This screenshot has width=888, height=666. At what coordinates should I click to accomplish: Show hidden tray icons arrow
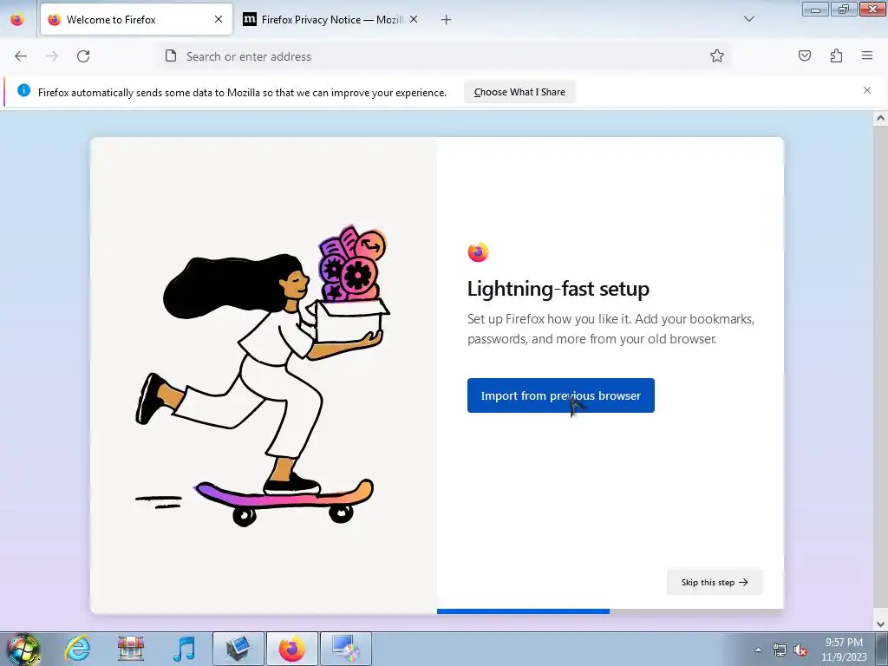point(758,650)
